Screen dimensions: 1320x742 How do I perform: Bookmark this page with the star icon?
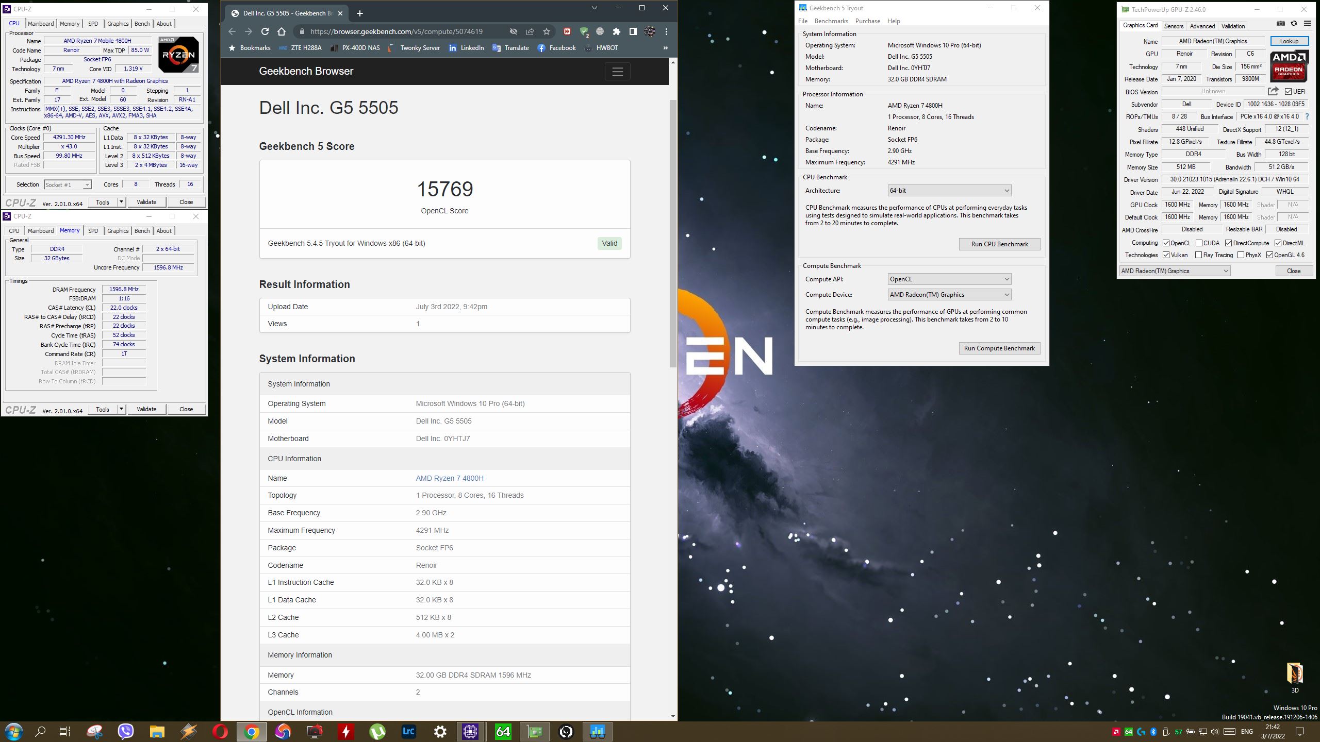point(546,31)
